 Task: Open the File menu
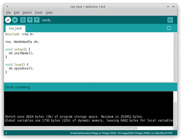pyautogui.click(x=8, y=13)
